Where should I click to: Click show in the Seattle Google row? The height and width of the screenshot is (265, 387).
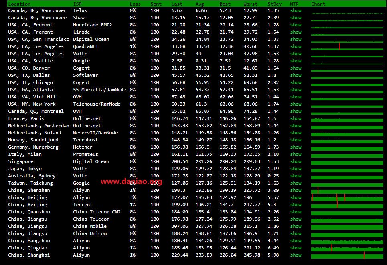[296, 61]
